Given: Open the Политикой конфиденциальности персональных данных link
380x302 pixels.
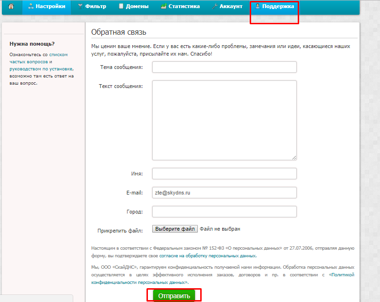Looking at the screenshot, I should point(223,279).
